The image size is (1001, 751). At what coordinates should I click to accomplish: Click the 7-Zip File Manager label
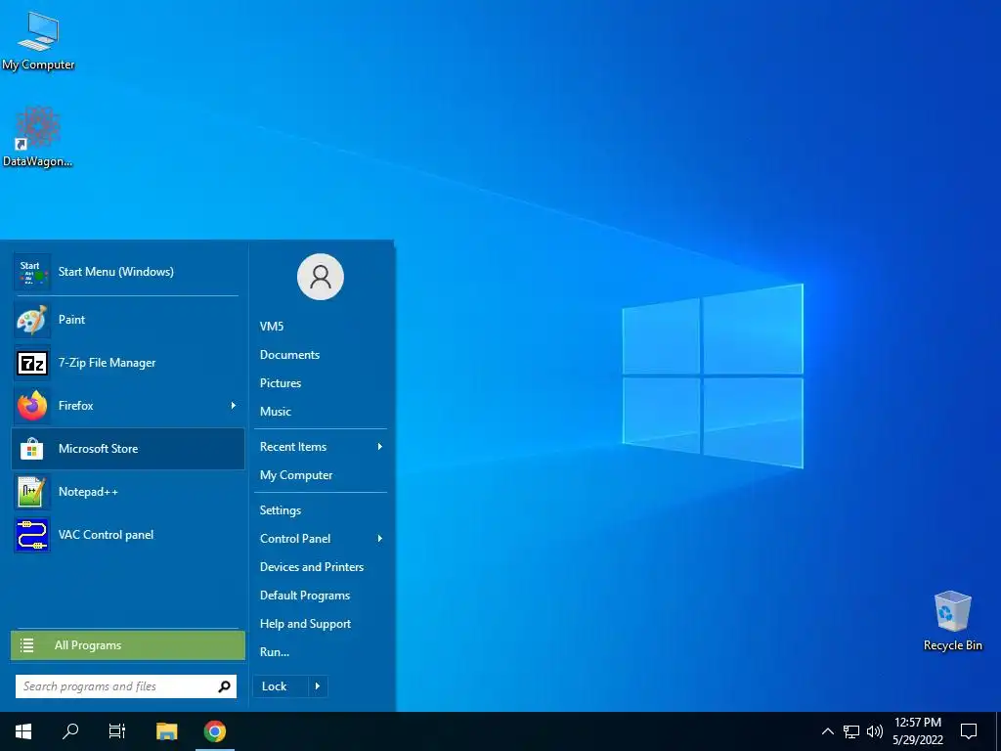pos(108,364)
